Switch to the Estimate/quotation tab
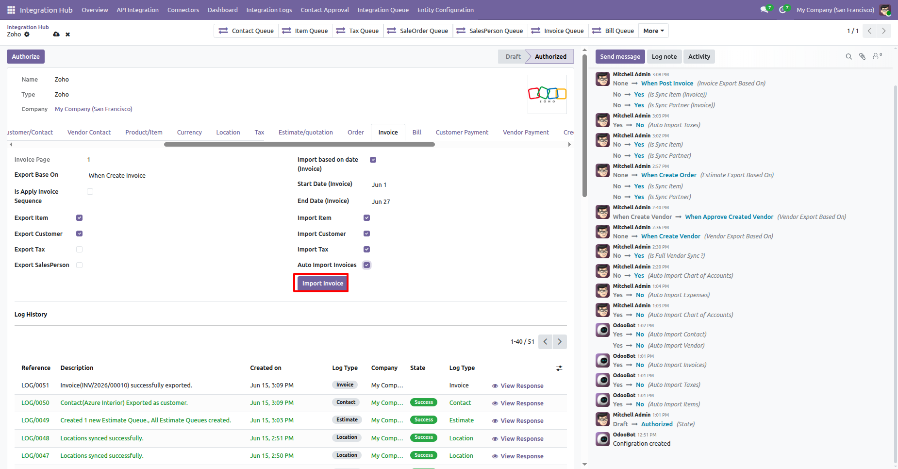The image size is (898, 469). click(306, 133)
